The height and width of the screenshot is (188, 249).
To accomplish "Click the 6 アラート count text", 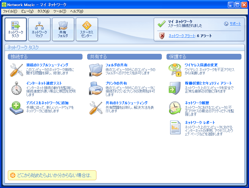I will pos(204,36).
